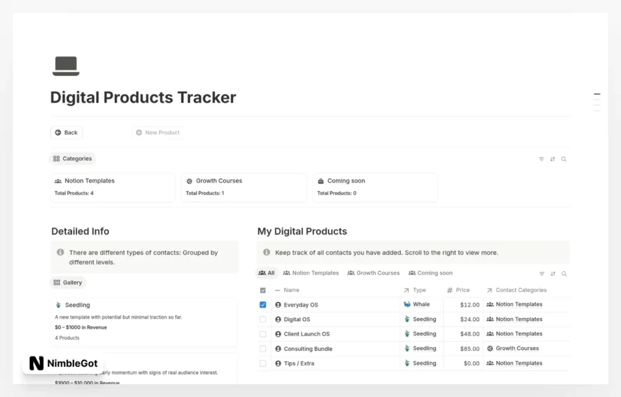This screenshot has width=621, height=397.
Task: Click Growth Courses category in Consulting Bundle row
Action: (x=512, y=349)
